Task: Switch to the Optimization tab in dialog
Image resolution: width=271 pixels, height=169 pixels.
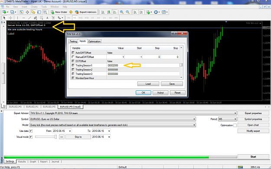Action: click(x=95, y=41)
